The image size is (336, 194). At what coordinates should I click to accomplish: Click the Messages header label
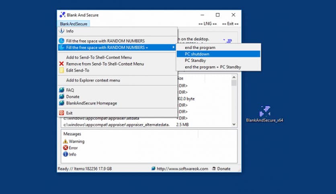(x=72, y=134)
